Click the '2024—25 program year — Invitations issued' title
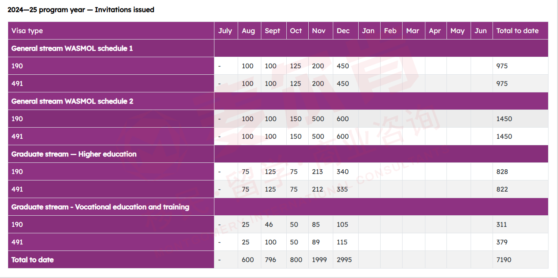The image size is (558, 278). tap(81, 9)
